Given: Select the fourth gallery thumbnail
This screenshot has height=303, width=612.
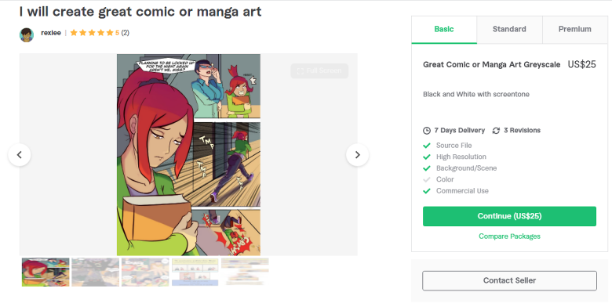Looking at the screenshot, I should 195,272.
